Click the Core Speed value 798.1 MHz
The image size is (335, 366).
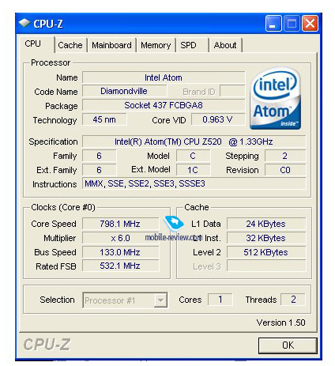(120, 224)
